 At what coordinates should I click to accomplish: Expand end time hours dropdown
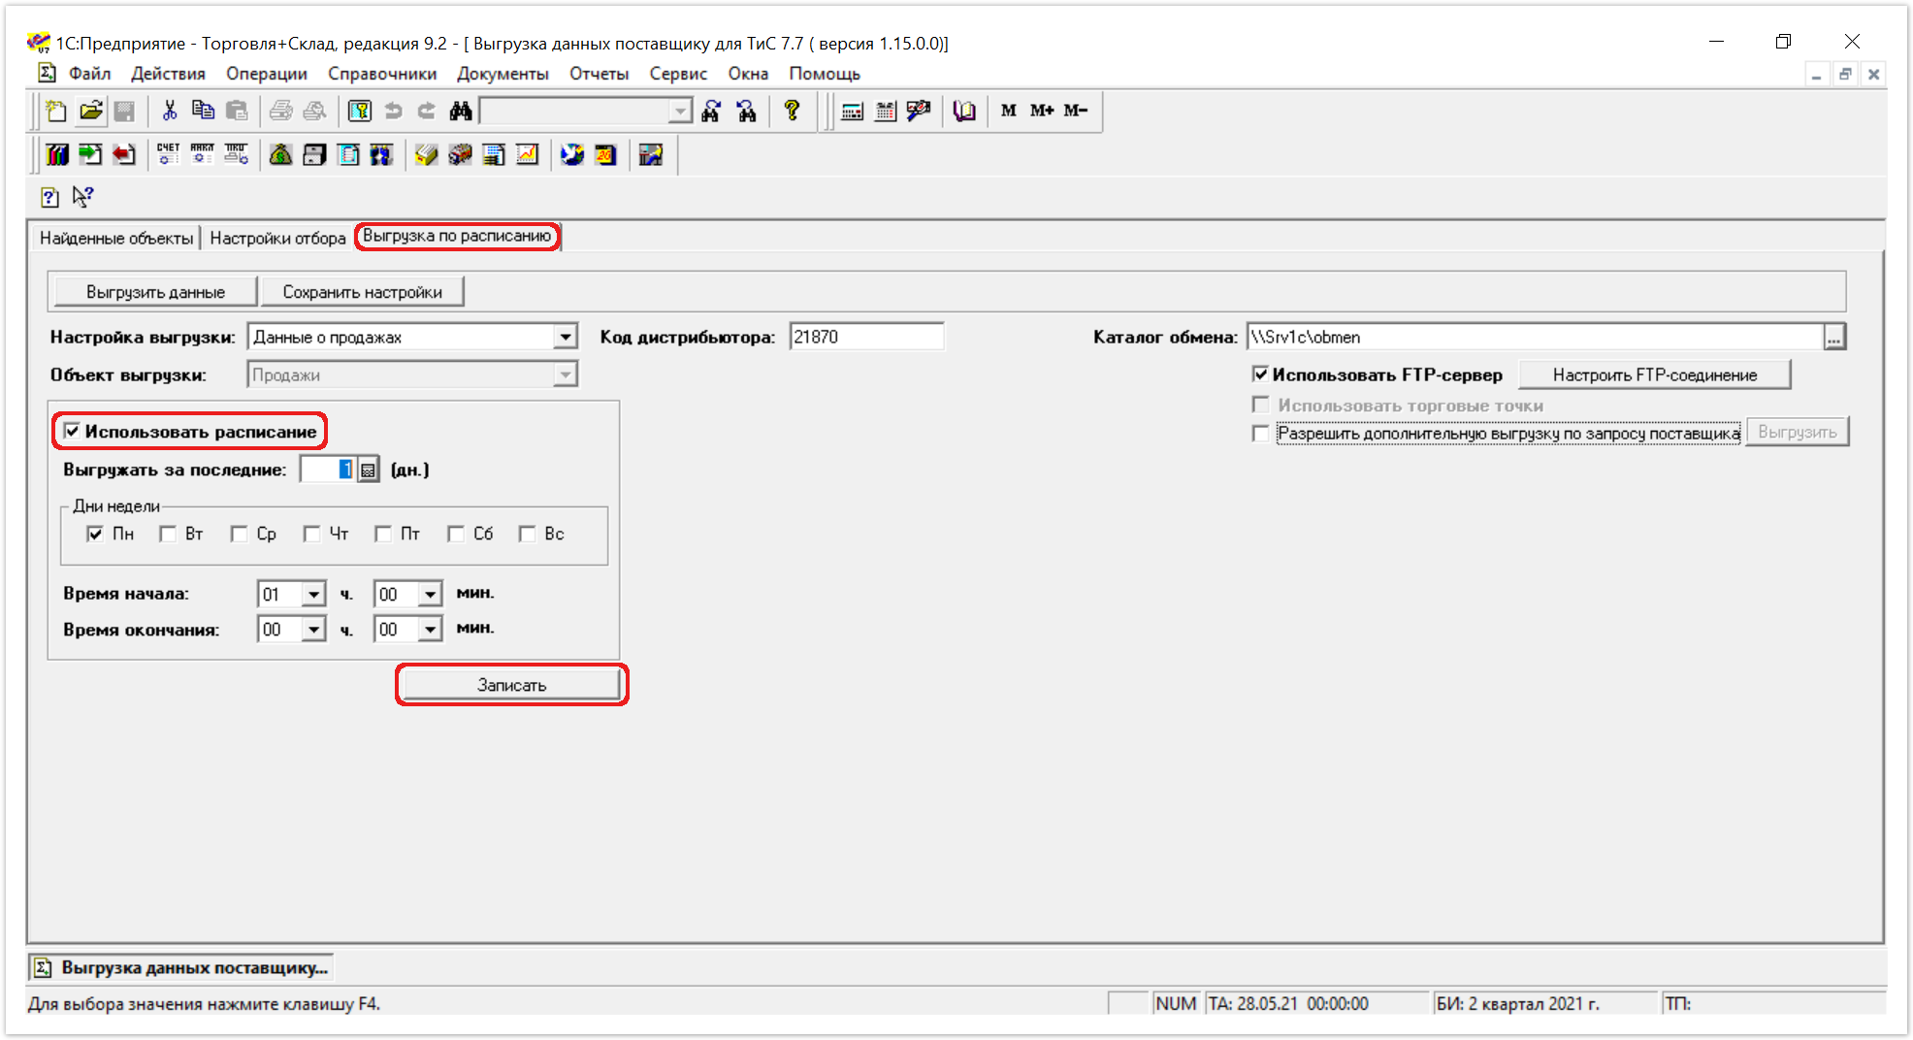pos(313,630)
